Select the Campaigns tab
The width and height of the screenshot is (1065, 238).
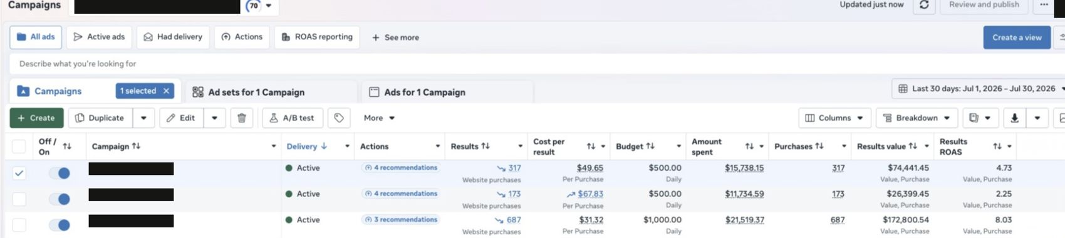(x=58, y=91)
